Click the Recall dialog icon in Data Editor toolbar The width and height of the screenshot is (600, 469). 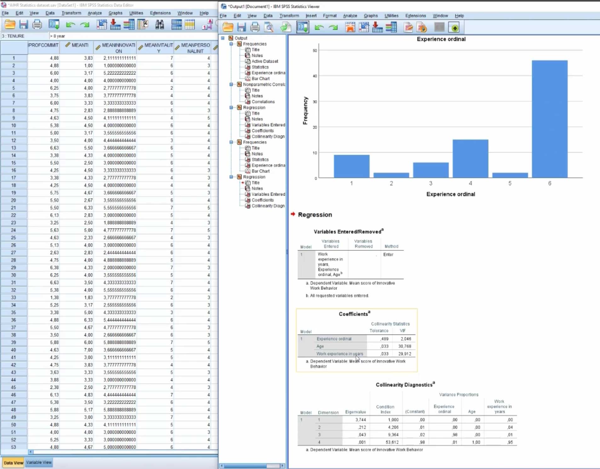pos(54,25)
